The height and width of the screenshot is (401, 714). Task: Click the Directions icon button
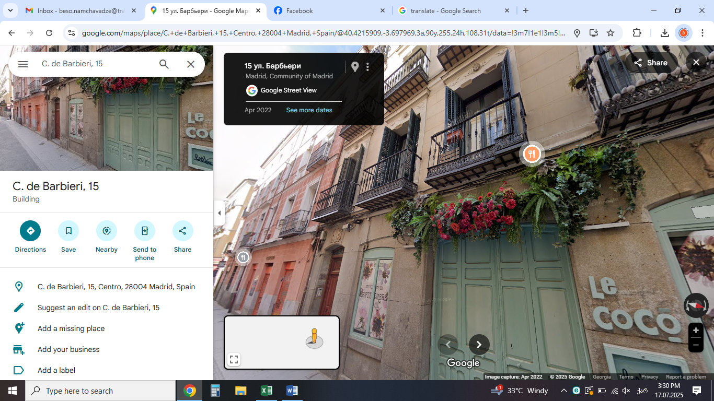click(x=30, y=231)
